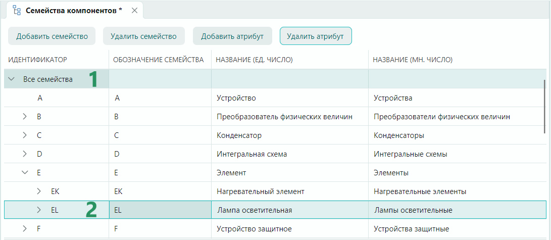Click the Преобразователь физических величин cell
This screenshot has width=551, height=240.
point(290,117)
